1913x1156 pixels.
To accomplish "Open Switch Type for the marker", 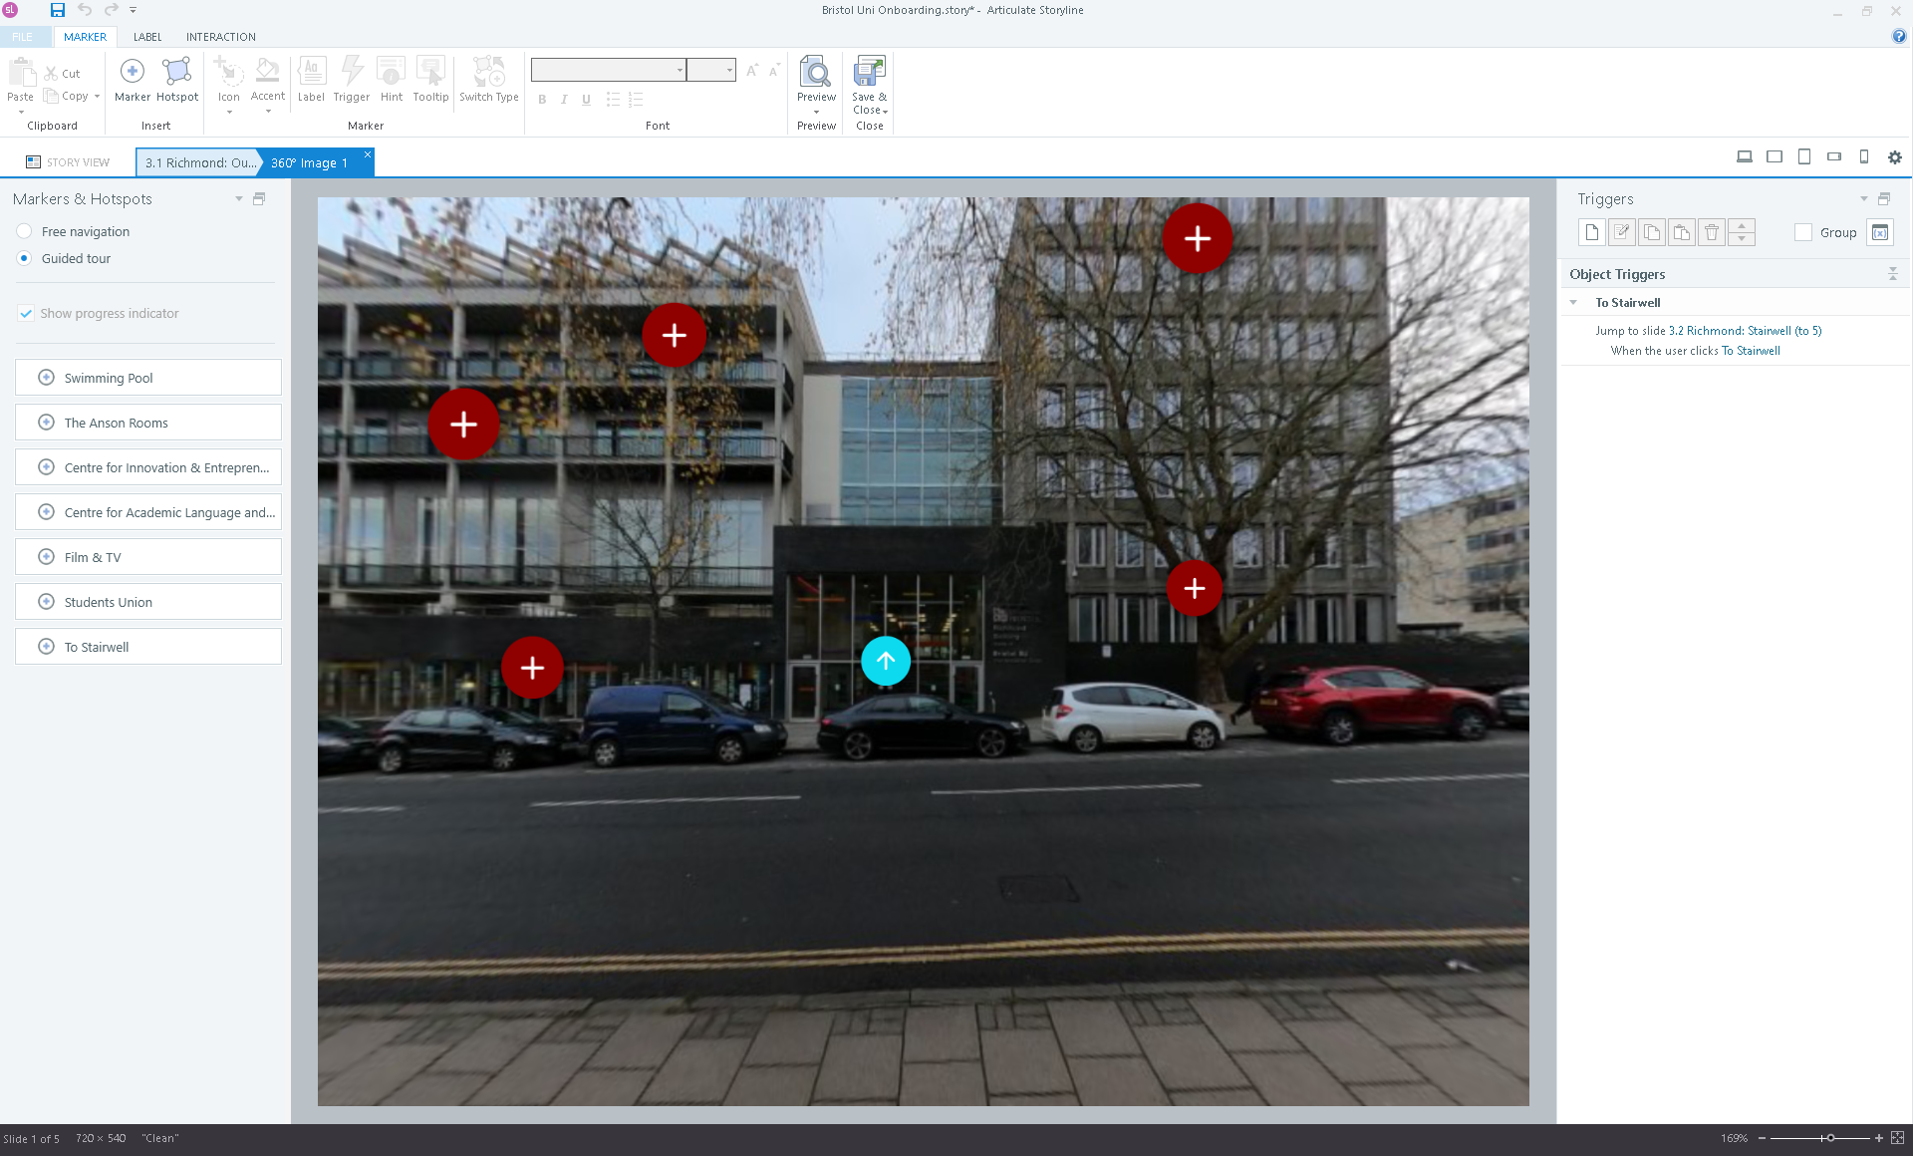I will pos(488,78).
